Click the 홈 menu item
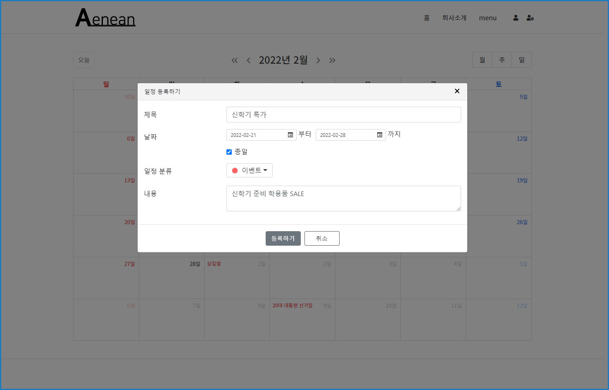This screenshot has height=390, width=609. [x=427, y=18]
